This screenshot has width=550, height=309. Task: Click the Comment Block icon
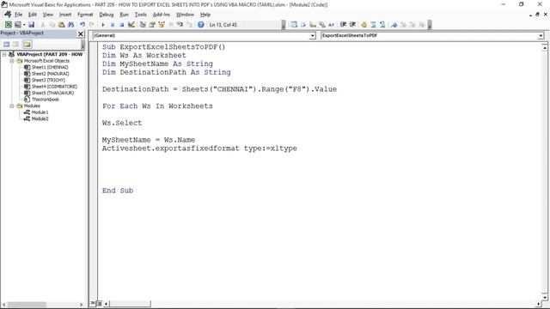[x=373, y=25]
